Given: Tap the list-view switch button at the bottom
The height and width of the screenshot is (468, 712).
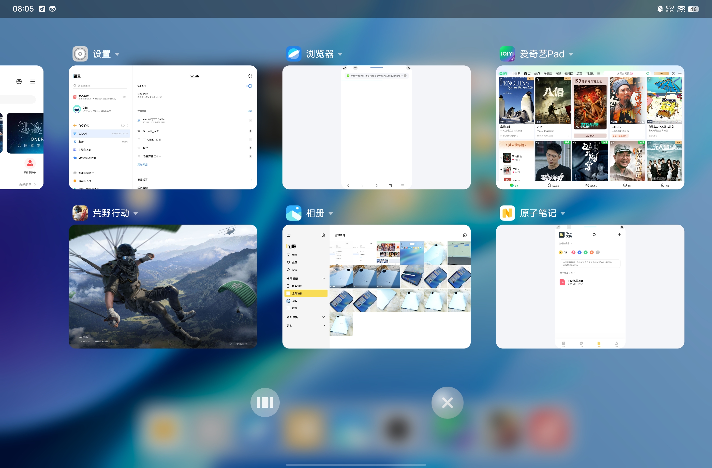Looking at the screenshot, I should (x=265, y=402).
